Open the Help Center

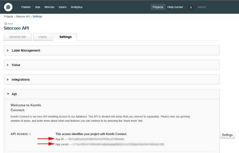175,7
